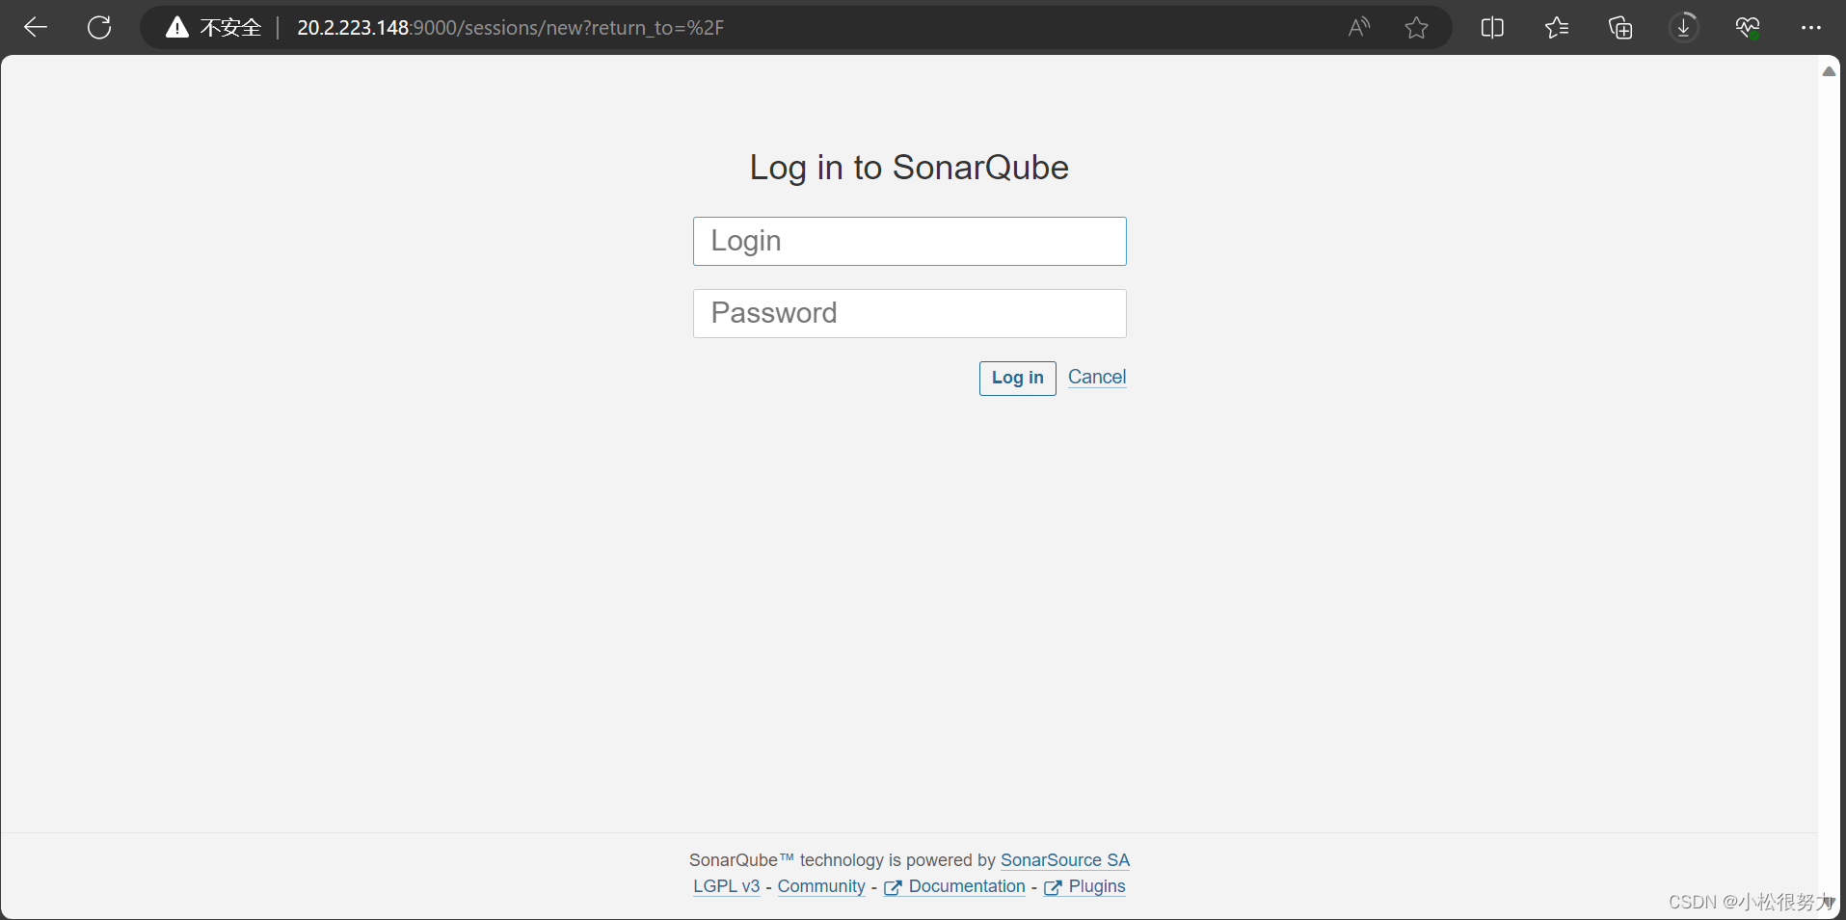Viewport: 1846px width, 920px height.
Task: Click the scrollbar up arrow
Action: coord(1829,71)
